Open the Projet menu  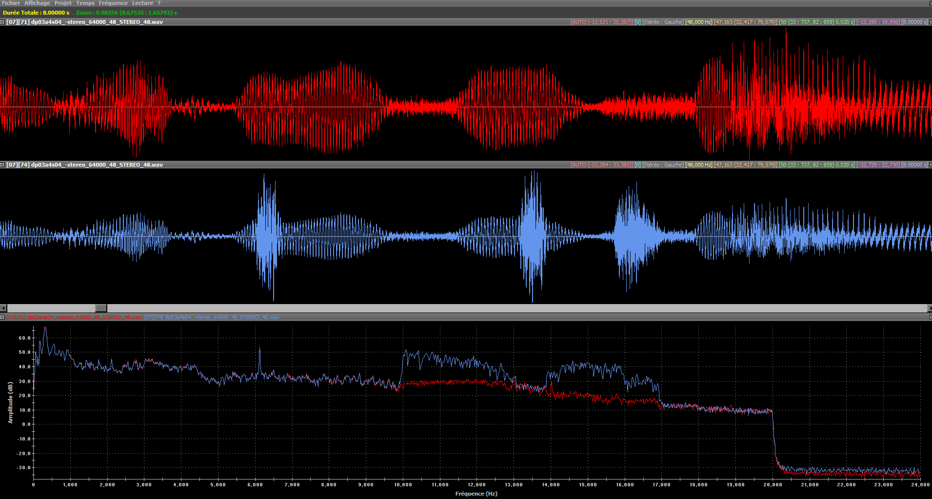63,3
